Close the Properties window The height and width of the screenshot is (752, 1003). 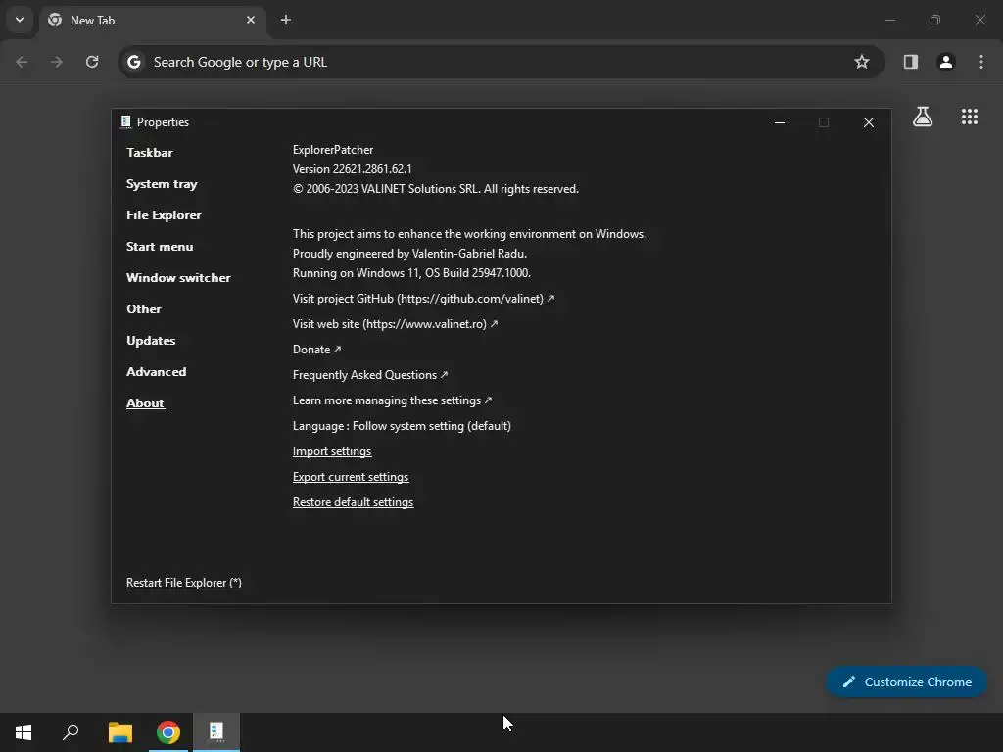point(868,122)
